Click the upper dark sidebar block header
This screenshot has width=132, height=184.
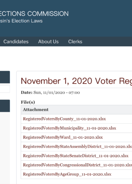click(x=5, y=77)
